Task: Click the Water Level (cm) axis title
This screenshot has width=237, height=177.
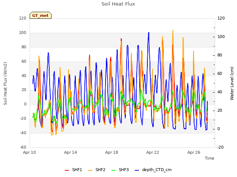Action: pos(232,83)
